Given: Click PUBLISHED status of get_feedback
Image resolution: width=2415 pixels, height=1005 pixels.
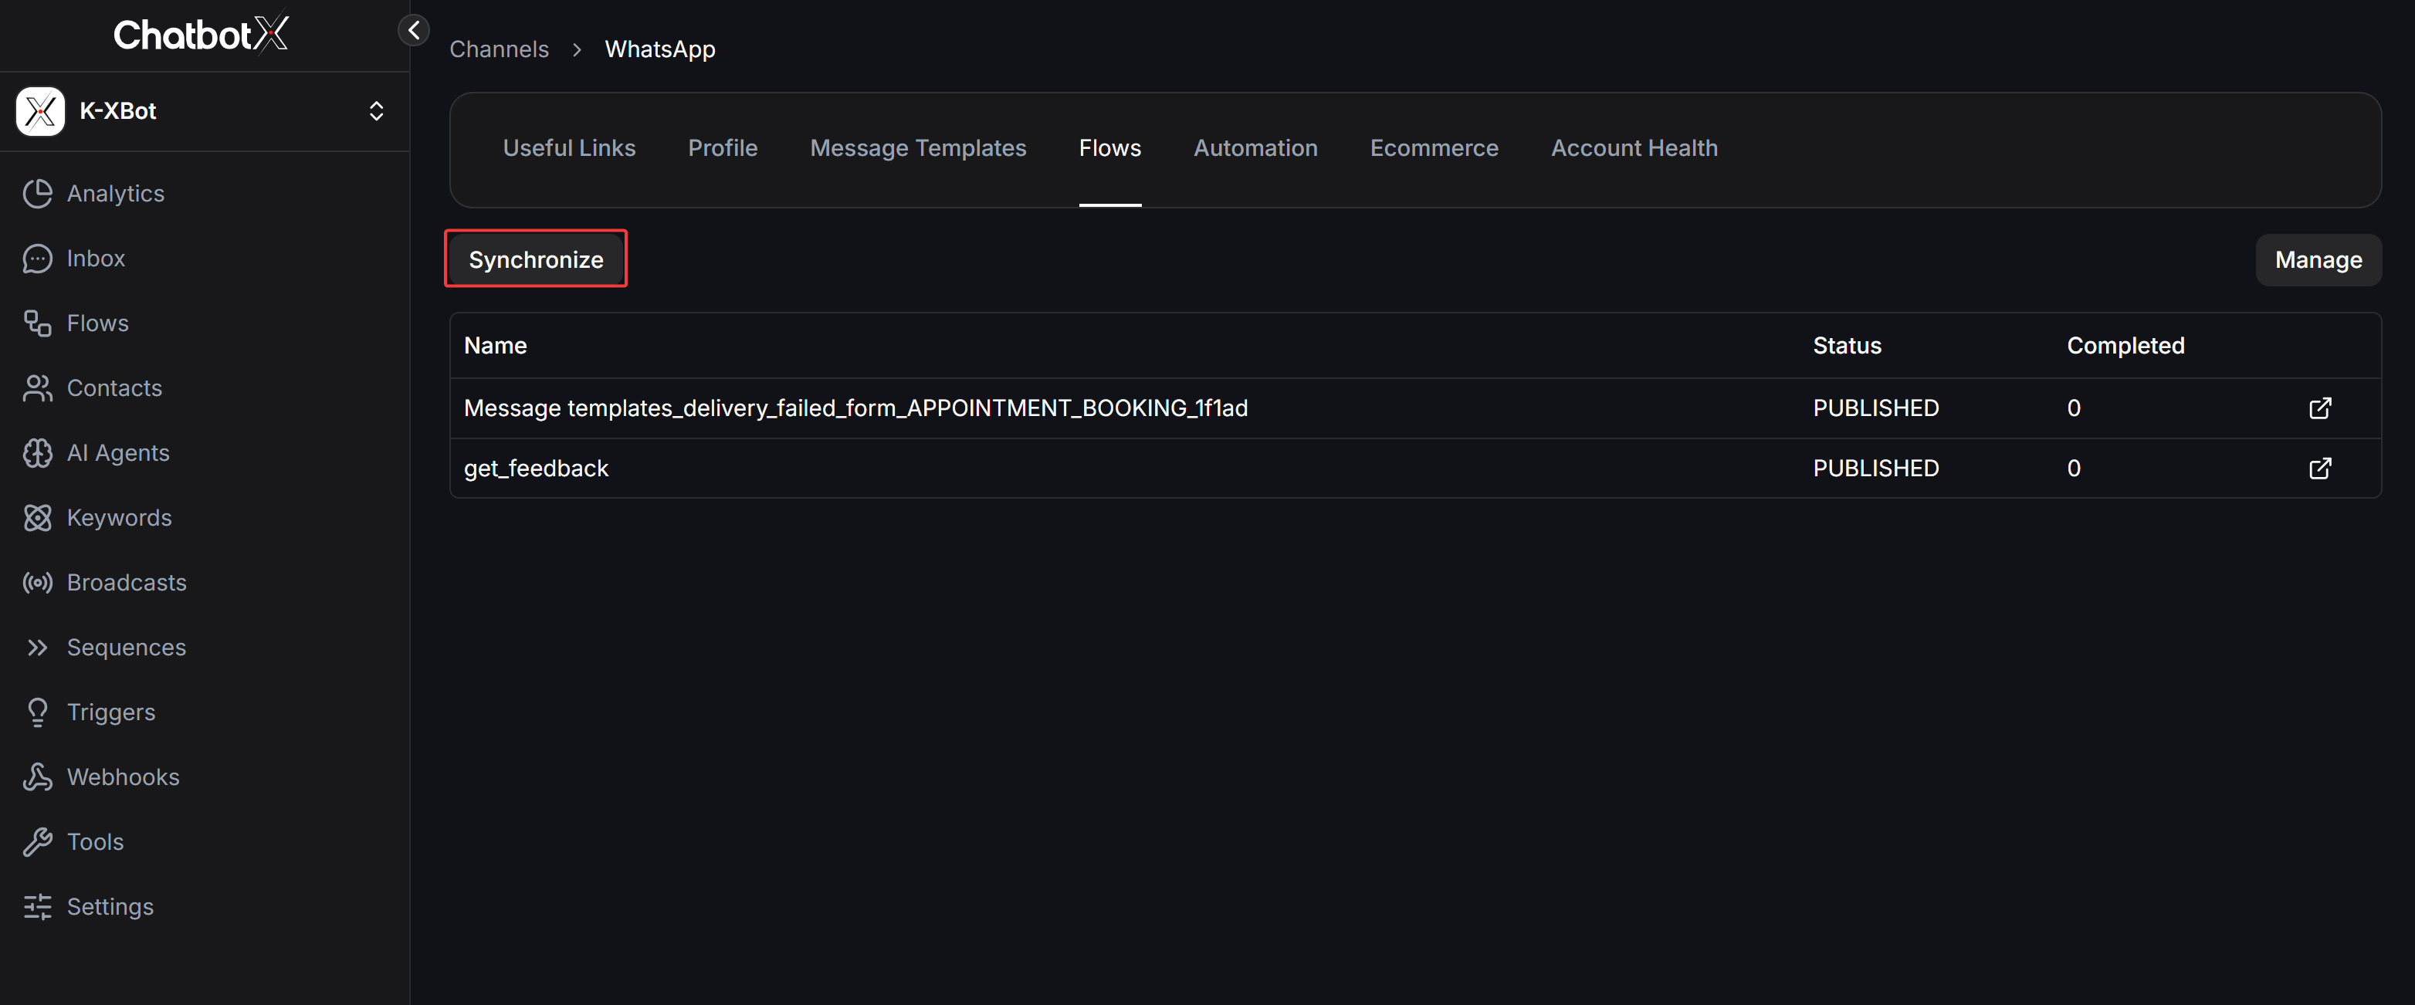Looking at the screenshot, I should click(1875, 469).
